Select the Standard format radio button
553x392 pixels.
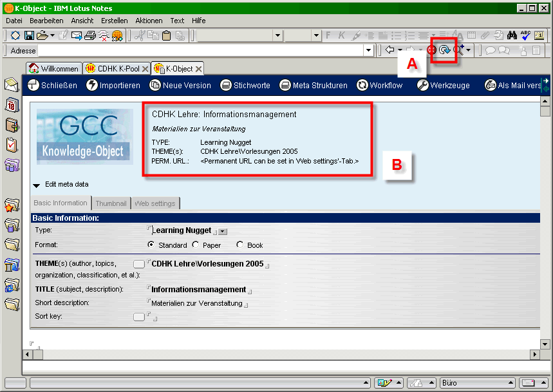(151, 245)
